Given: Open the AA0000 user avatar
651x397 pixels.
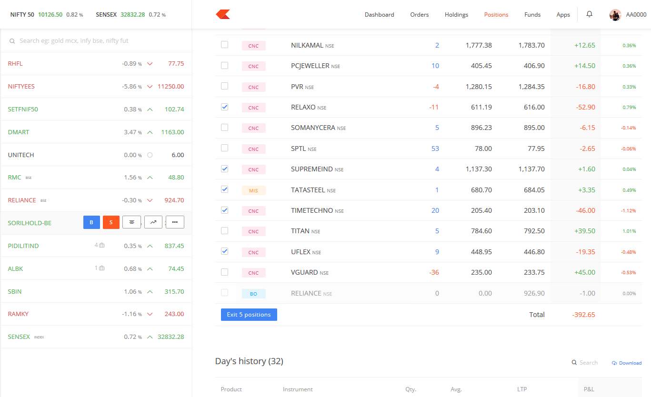Looking at the screenshot, I should [x=615, y=15].
